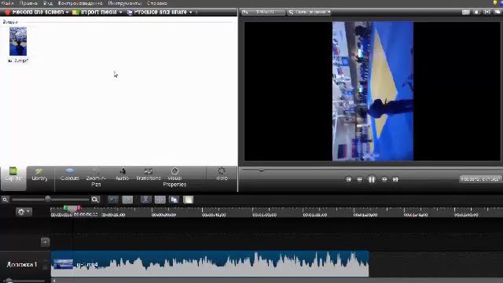Add a new track with the plus button
The width and height of the screenshot is (503, 283).
click(45, 242)
